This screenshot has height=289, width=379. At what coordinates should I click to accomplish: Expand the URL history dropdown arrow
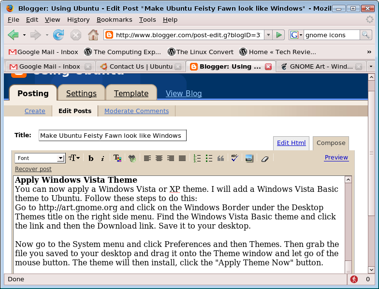coord(268,35)
